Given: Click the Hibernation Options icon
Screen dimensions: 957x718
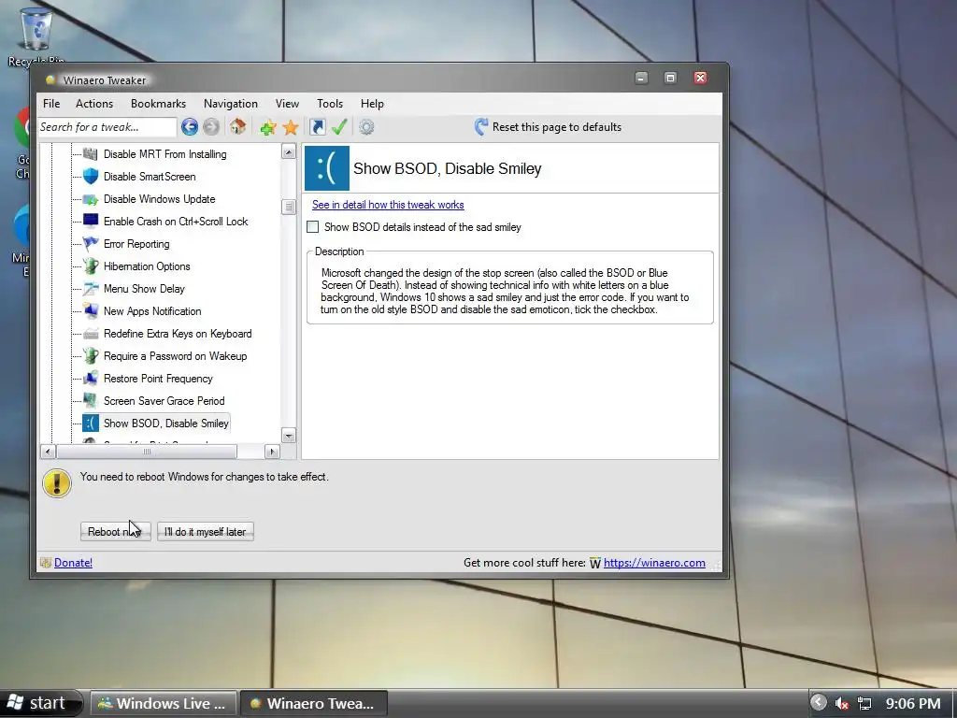Looking at the screenshot, I should pyautogui.click(x=91, y=266).
